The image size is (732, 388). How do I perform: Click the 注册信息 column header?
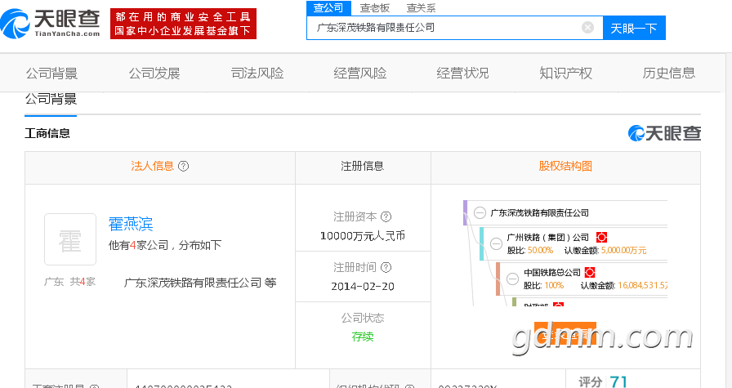coord(362,166)
